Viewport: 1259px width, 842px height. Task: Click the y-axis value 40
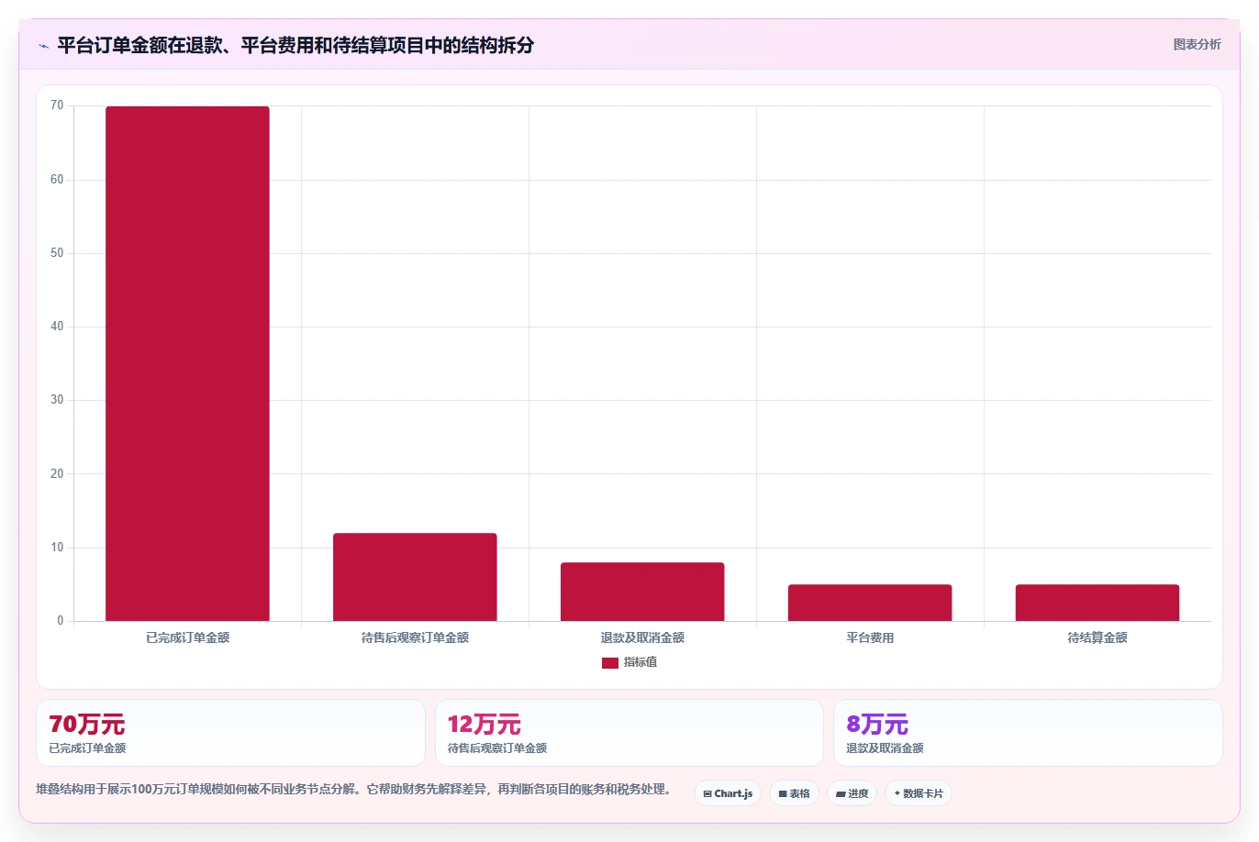57,327
